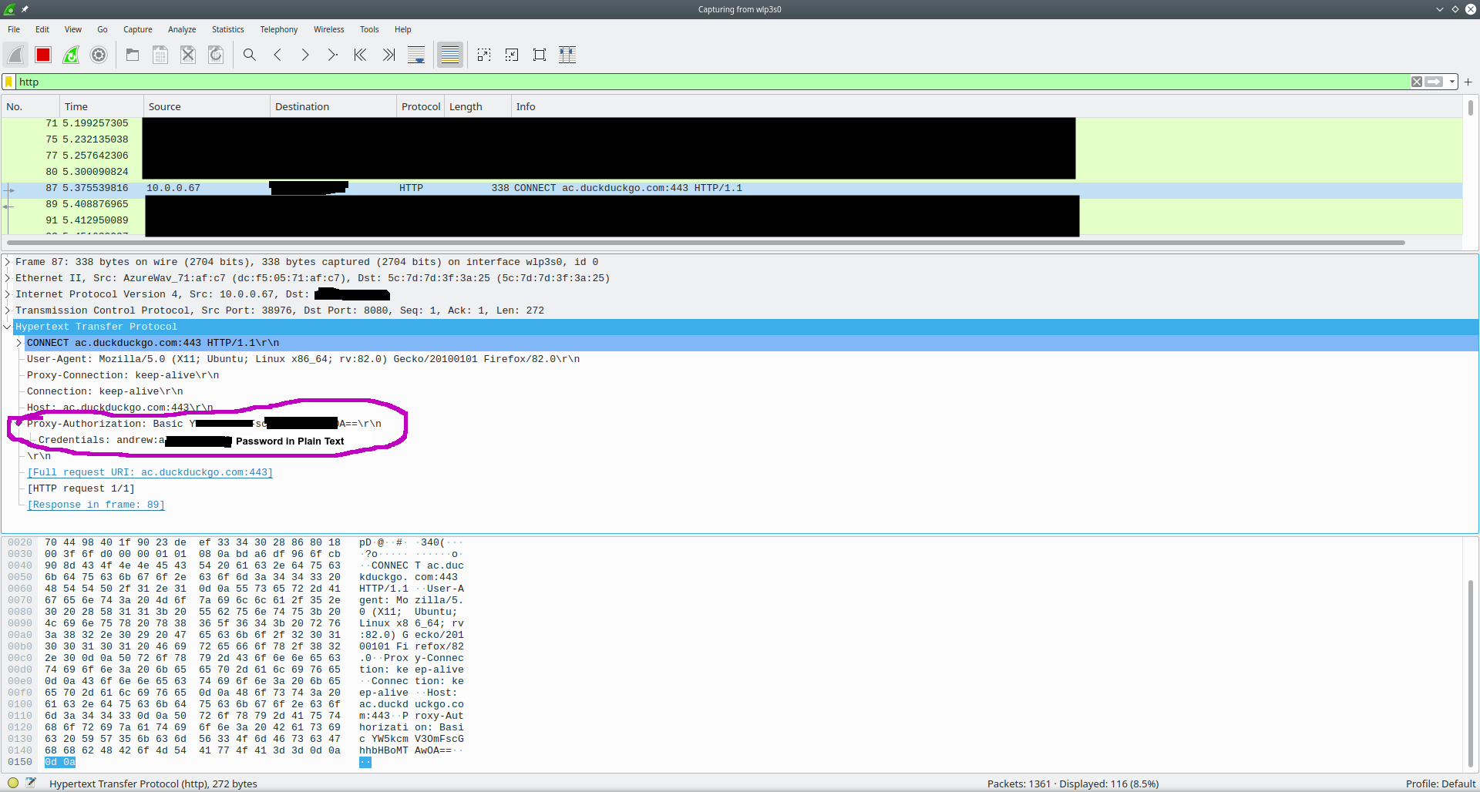Click the resize columns toolbar icon
Screen dimensions: 1480x792
pyautogui.click(x=567, y=55)
